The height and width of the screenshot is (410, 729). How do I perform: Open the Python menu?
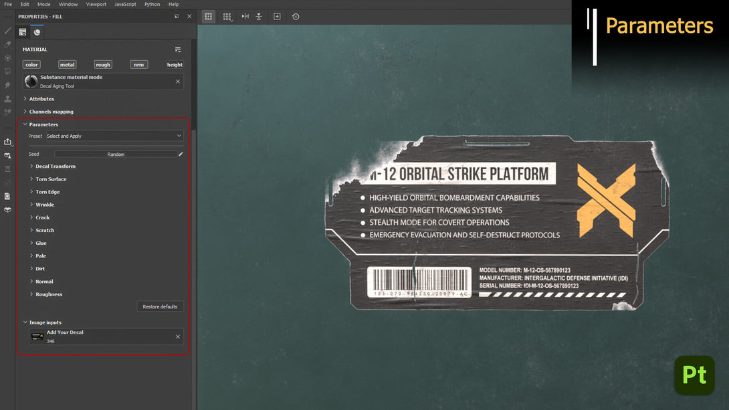pos(152,4)
